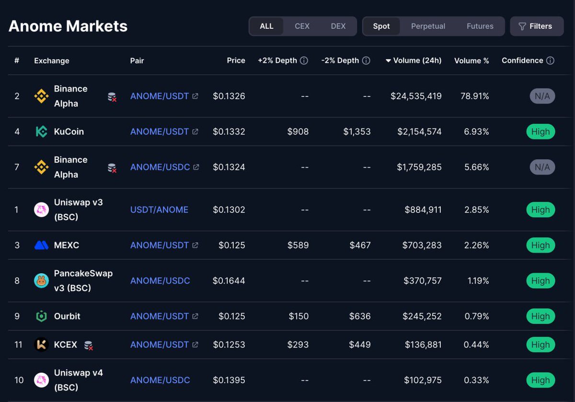Open the MEXC ANOME/USDT pair link
The width and height of the screenshot is (575, 402).
coord(160,245)
